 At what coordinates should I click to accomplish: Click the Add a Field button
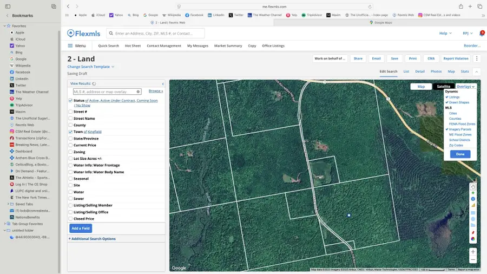point(81,229)
